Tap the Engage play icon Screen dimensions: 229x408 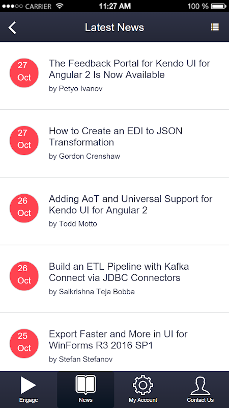pos(28,386)
